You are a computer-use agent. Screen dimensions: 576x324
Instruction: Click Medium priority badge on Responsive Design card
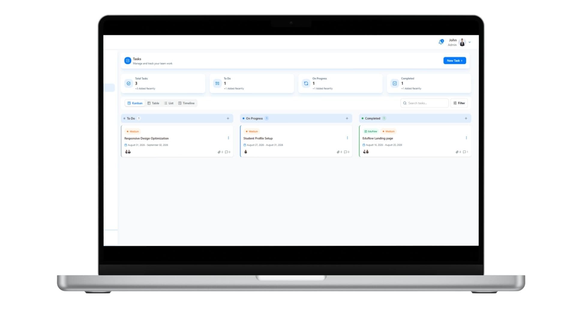point(133,131)
